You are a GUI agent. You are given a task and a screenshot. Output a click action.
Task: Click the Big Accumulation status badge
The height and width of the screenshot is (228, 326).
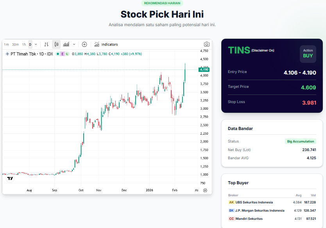(300, 141)
